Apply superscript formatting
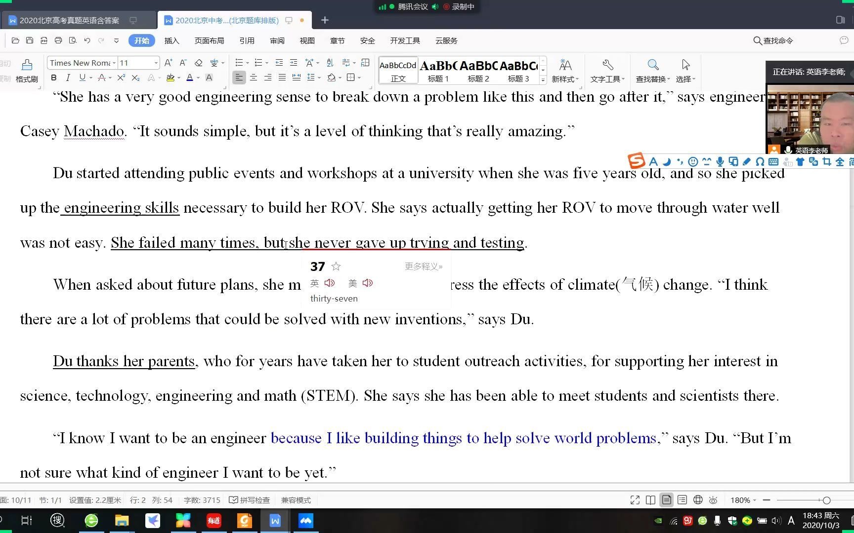This screenshot has width=854, height=533. click(121, 77)
